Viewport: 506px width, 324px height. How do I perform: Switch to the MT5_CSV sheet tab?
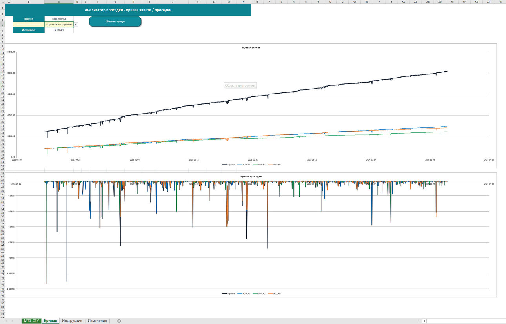(31, 320)
